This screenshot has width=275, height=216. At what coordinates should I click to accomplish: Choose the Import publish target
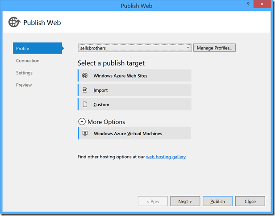coord(134,90)
